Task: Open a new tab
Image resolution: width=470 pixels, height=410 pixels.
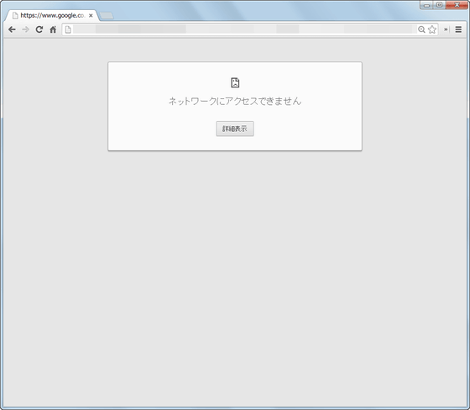Action: coord(107,16)
